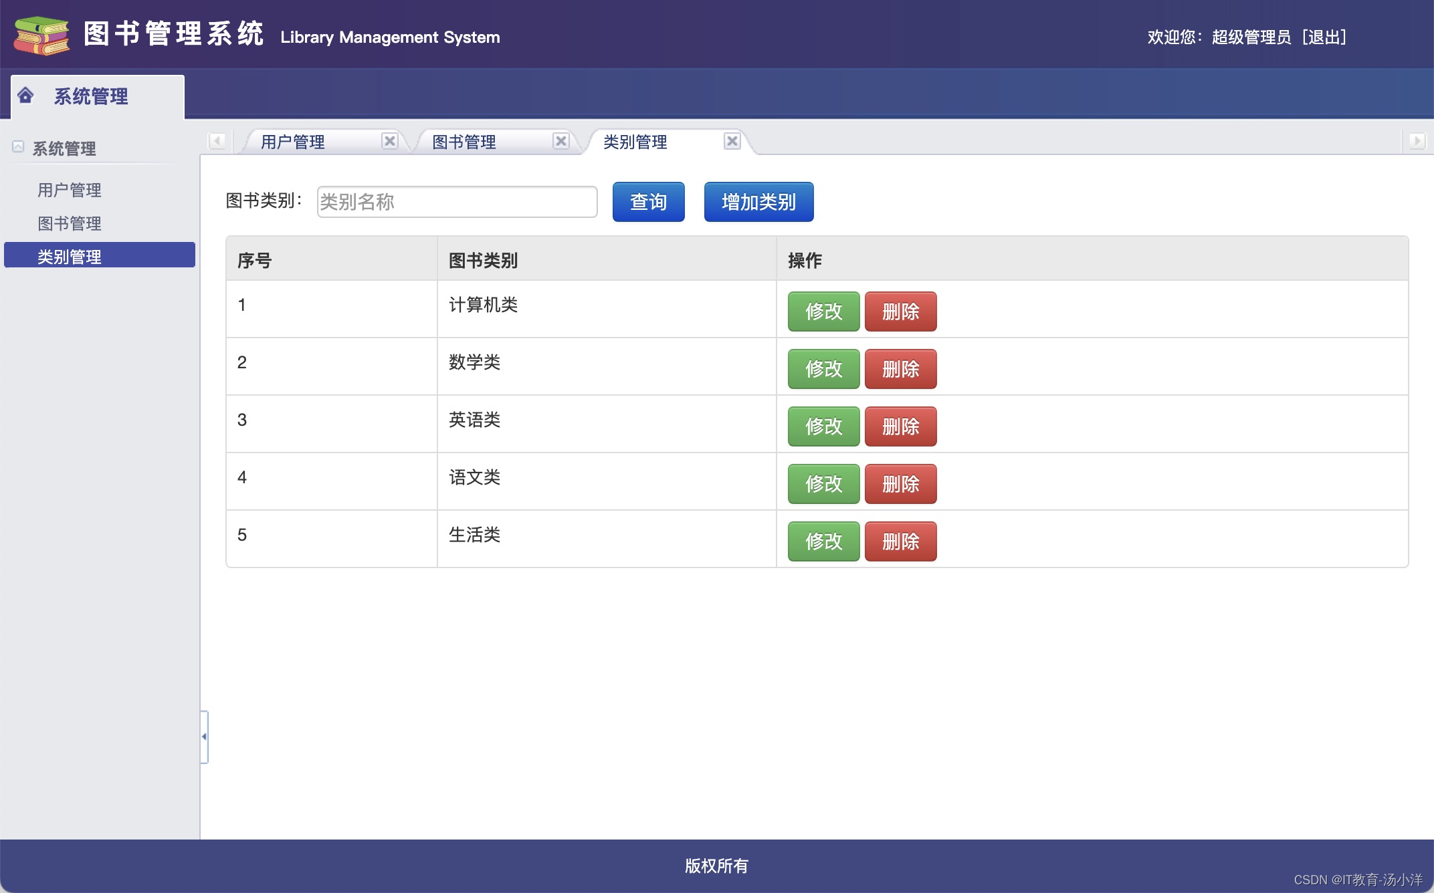1434x893 pixels.
Task: Click the 操作 column header
Action: point(1092,259)
